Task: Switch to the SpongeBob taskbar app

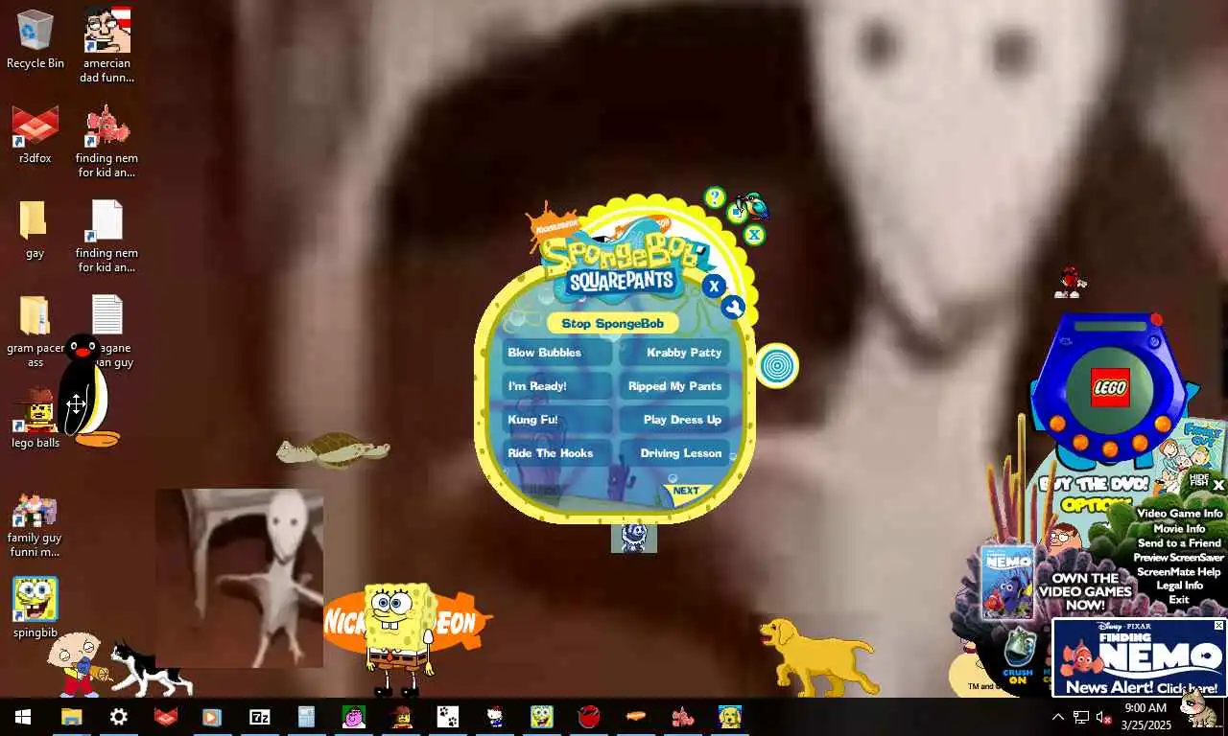Action: pyautogui.click(x=542, y=717)
